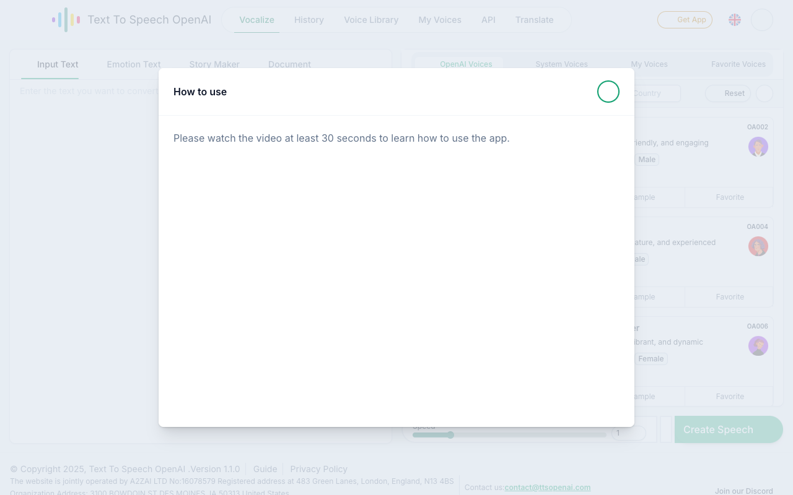Viewport: 793px width, 495px height.
Task: Click the Female tag on OA006
Action: tap(651, 359)
